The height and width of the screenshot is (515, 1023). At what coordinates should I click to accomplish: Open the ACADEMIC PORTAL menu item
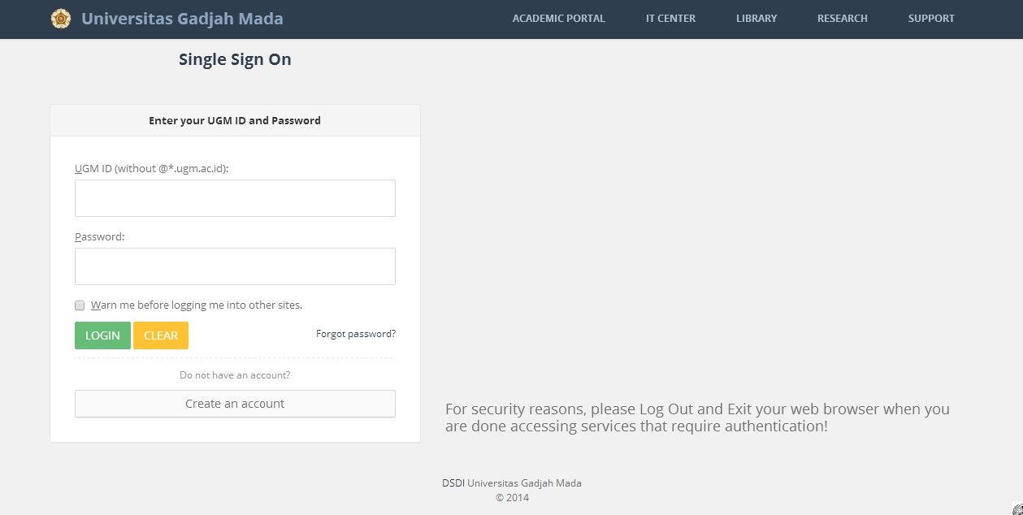(x=558, y=19)
